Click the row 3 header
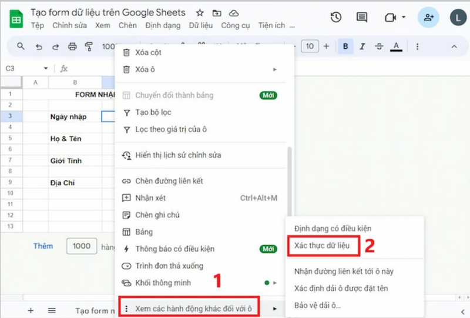 point(10,116)
